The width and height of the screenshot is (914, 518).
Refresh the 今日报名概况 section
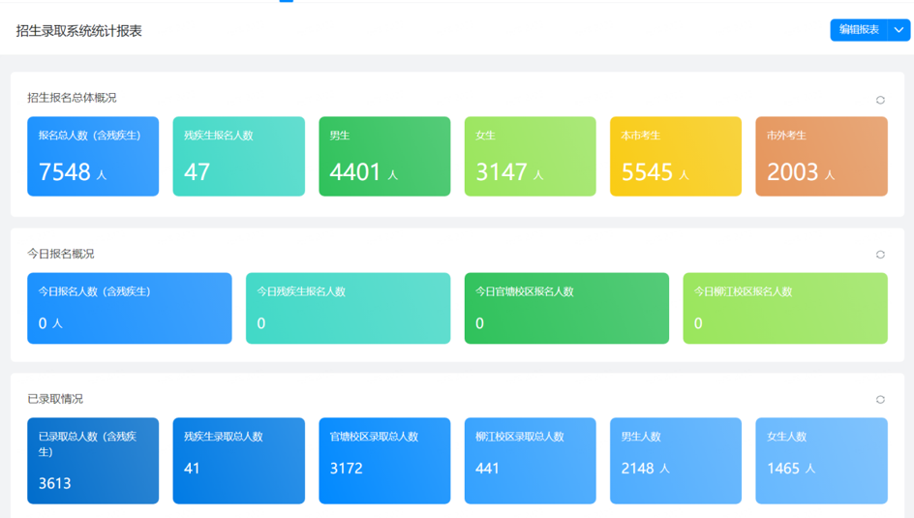(x=880, y=255)
